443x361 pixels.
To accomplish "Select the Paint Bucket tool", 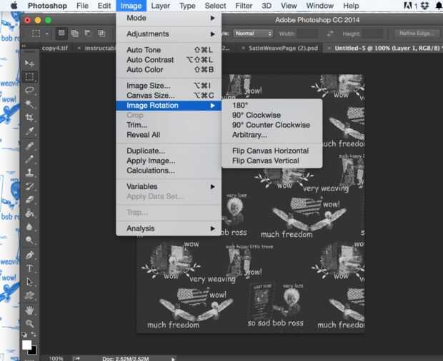I will tap(29, 213).
